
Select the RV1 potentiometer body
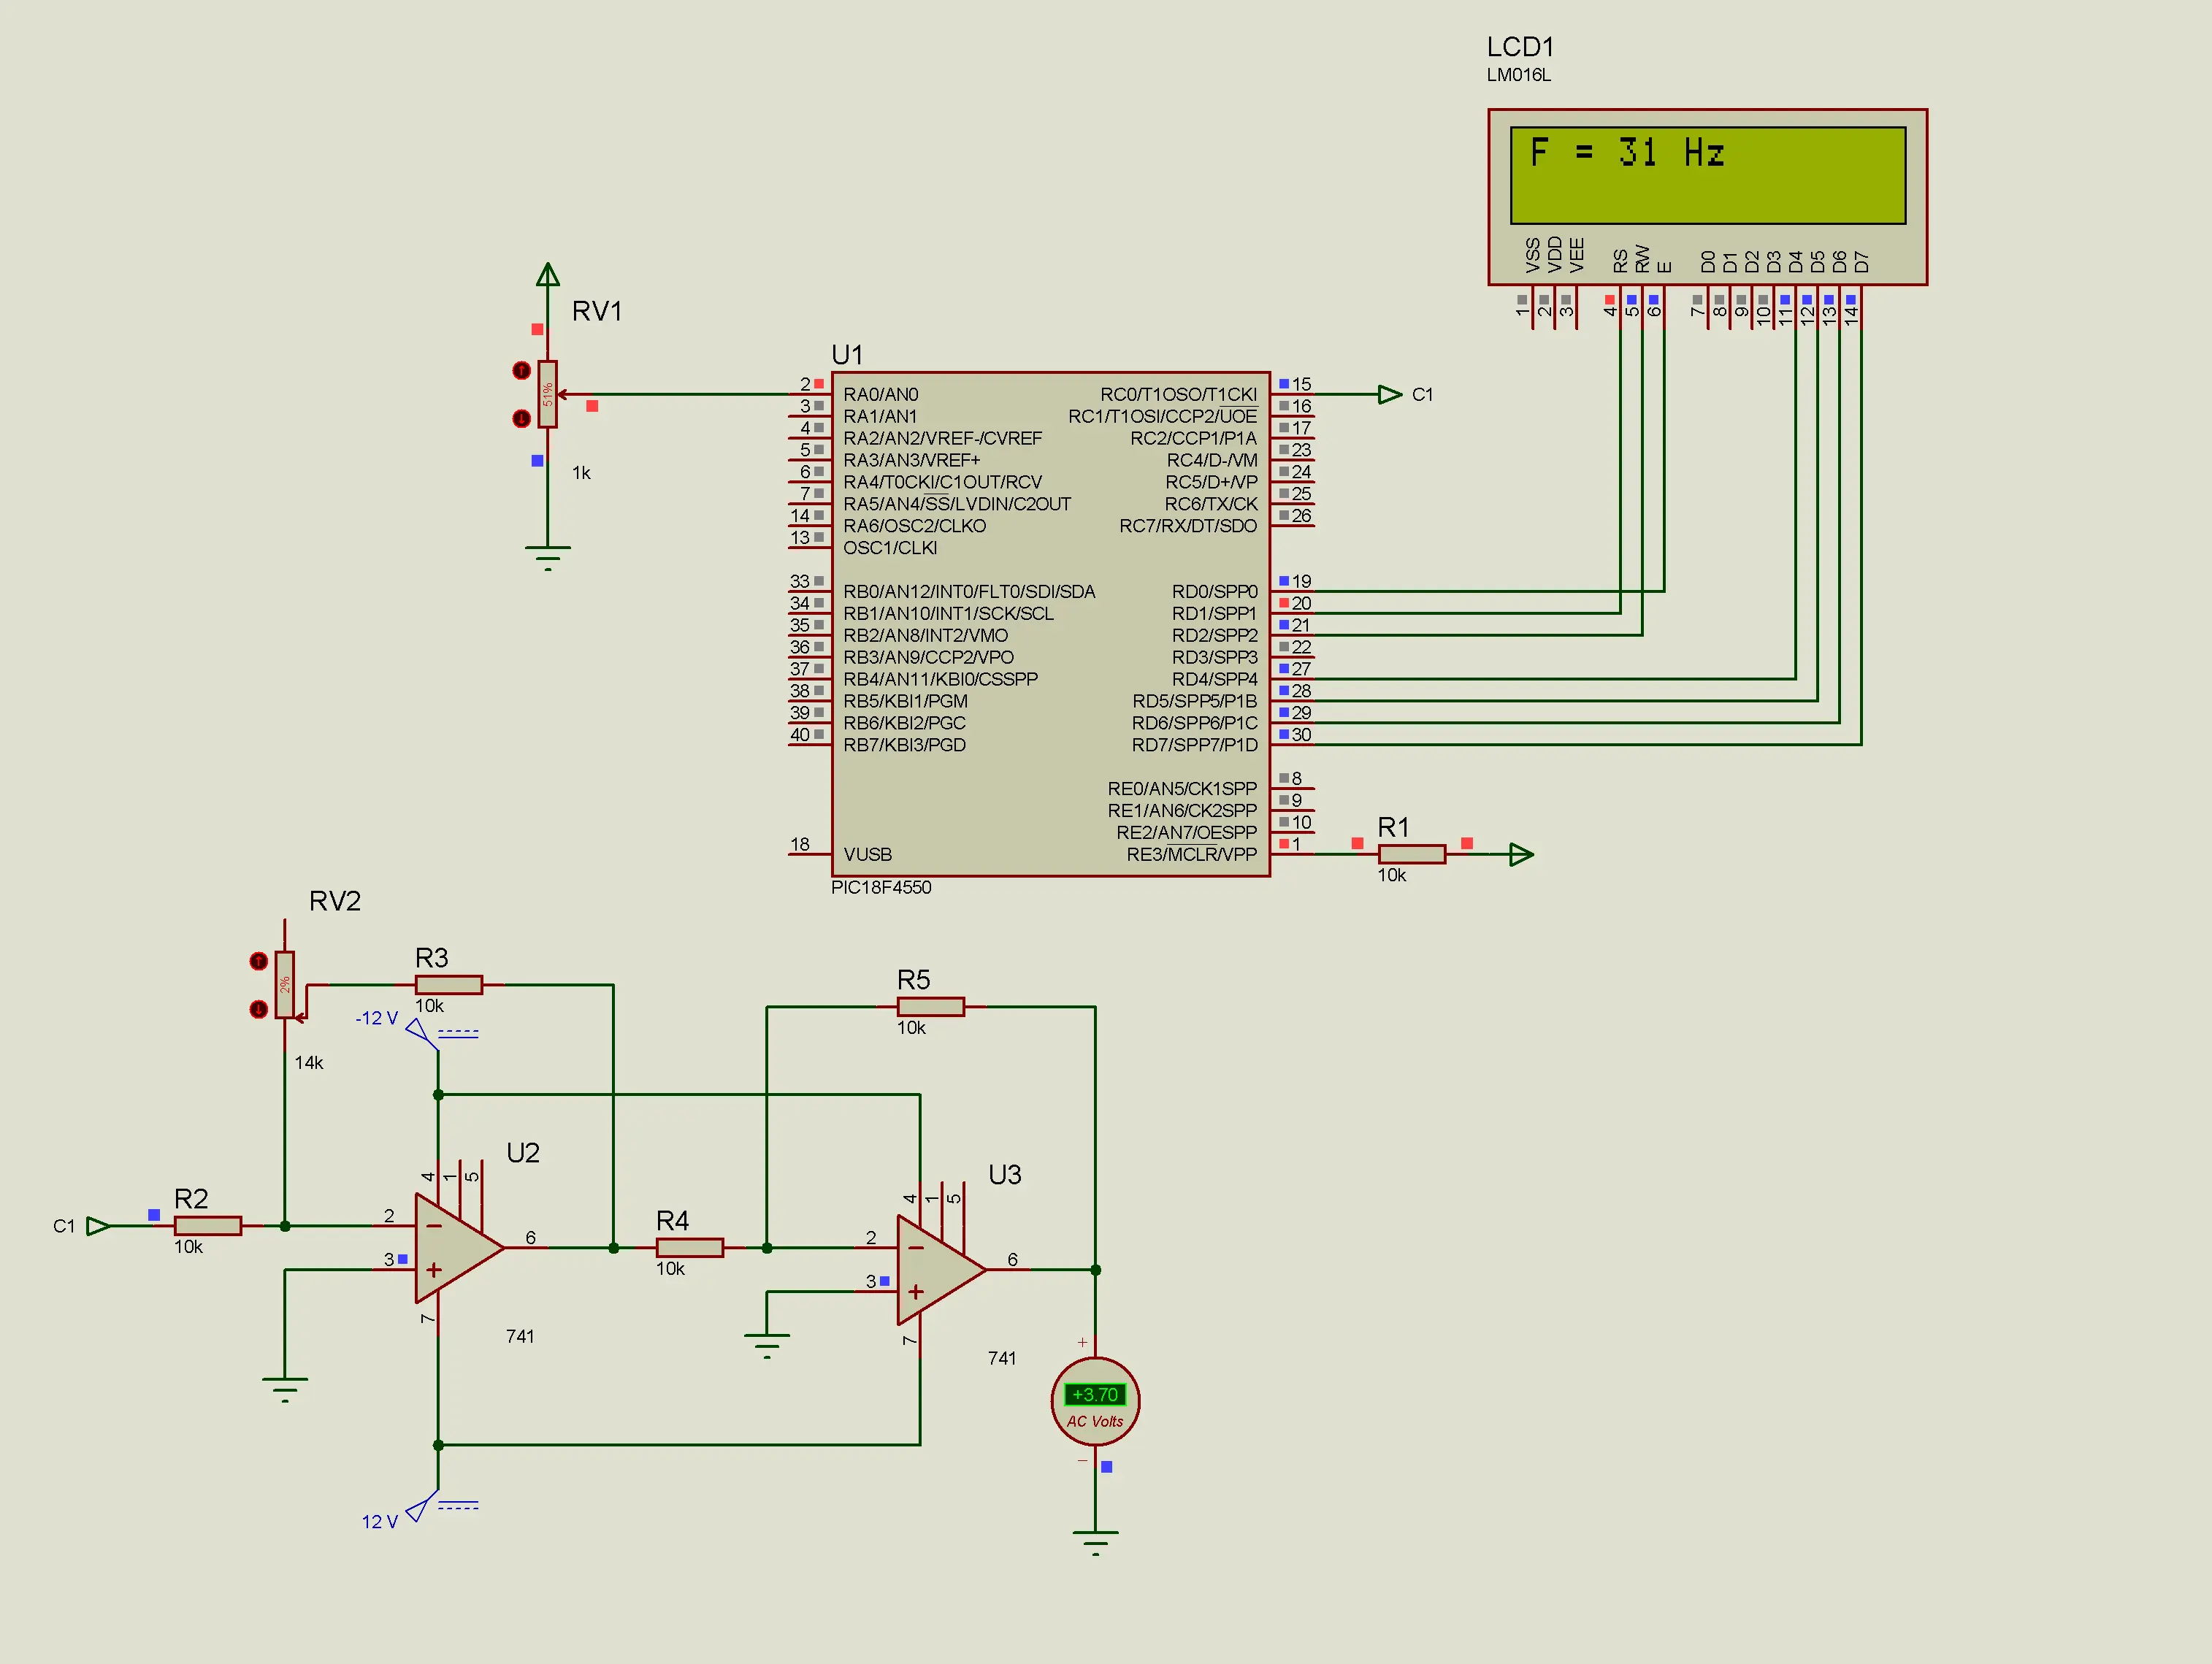tap(547, 394)
